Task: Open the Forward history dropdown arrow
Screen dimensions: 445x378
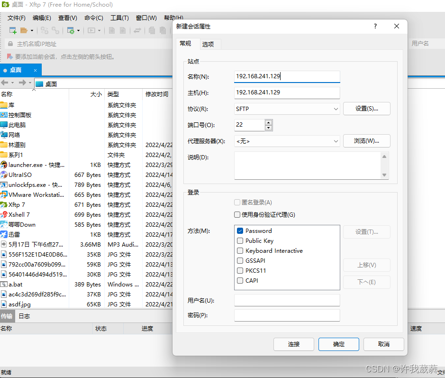Action: click(x=30, y=83)
